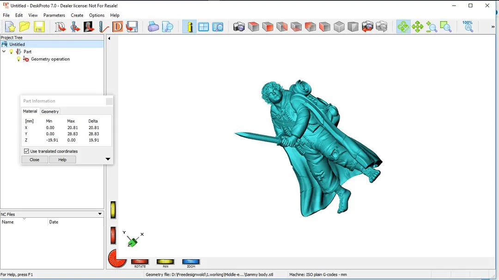Toggle the Geometry operation light bulb
Image resolution: width=499 pixels, height=280 pixels.
coord(18,59)
